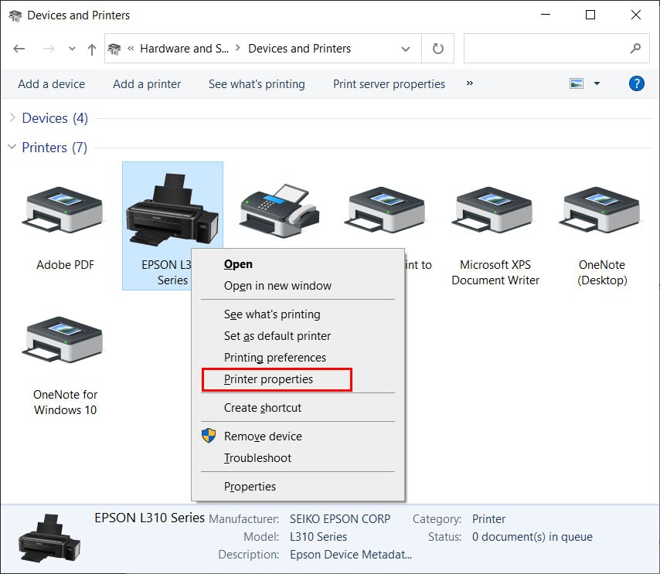Minimize the Devices and Printers window
This screenshot has width=660, height=574.
(546, 15)
